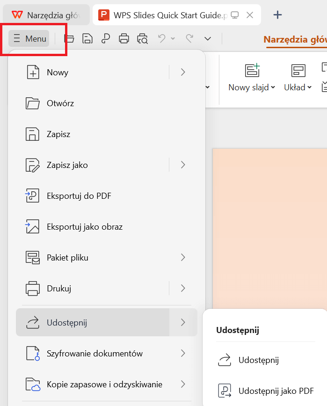Click the Open folder icon in quick toolbar
327x406 pixels.
69,38
